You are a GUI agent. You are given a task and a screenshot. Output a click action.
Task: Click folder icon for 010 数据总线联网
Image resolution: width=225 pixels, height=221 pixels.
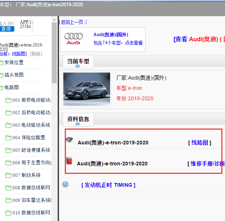[x=8, y=213]
